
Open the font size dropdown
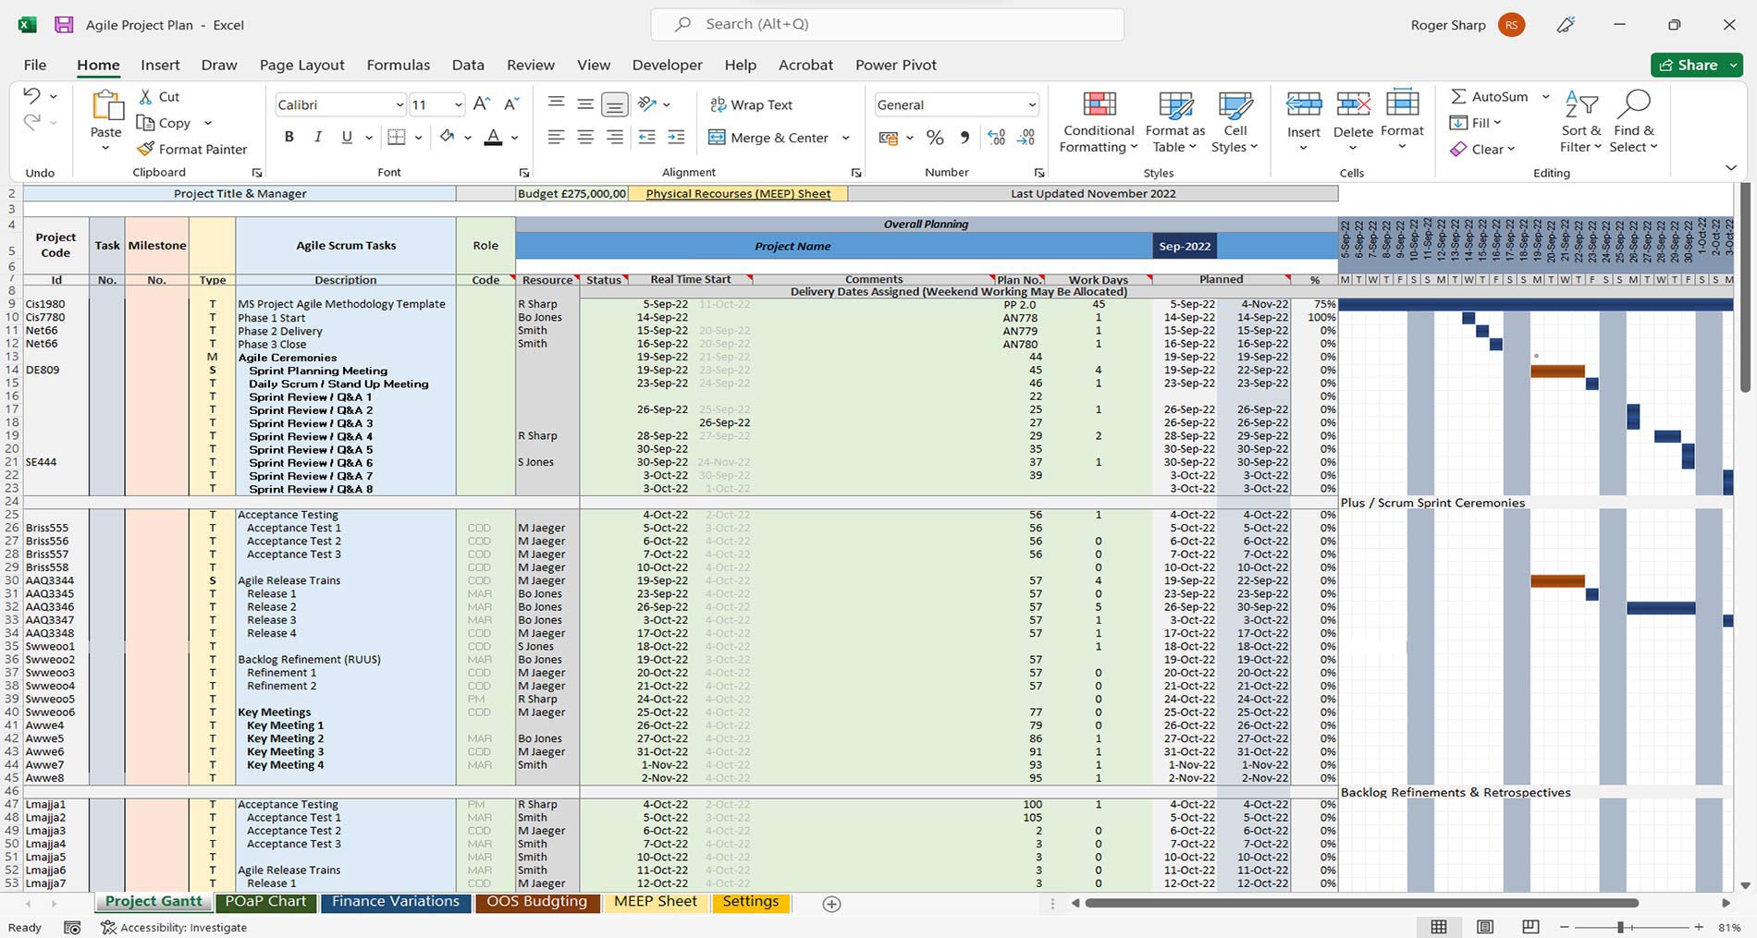pyautogui.click(x=458, y=105)
